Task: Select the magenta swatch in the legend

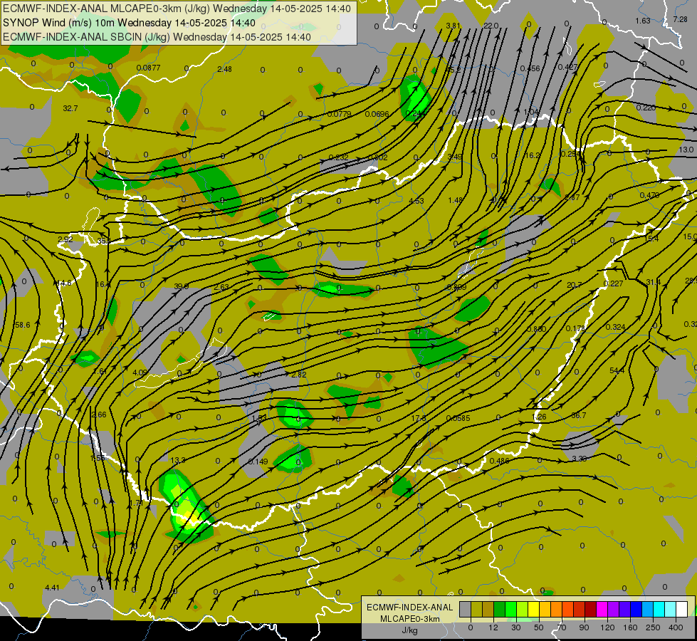Action: click(x=602, y=609)
